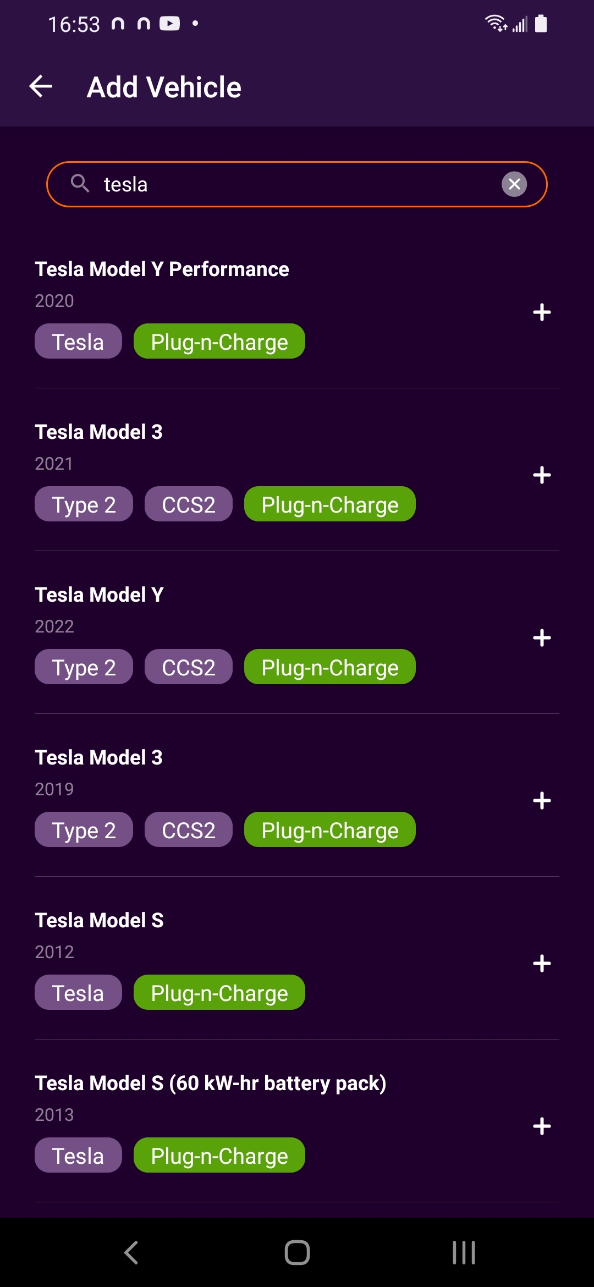This screenshot has height=1287, width=594.
Task: Add Tesla Model Y Performance 2020
Action: pos(542,312)
